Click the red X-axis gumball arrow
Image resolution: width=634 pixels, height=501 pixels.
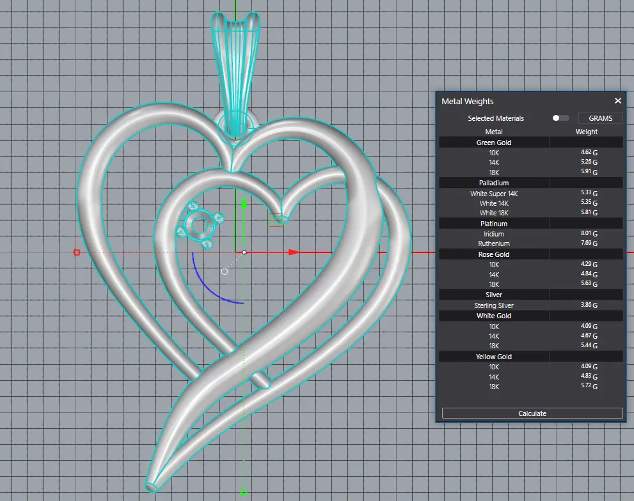click(293, 252)
